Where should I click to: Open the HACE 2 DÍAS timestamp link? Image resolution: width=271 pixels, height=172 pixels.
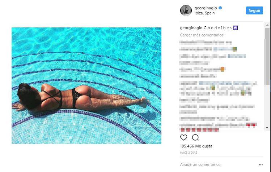coord(189,153)
